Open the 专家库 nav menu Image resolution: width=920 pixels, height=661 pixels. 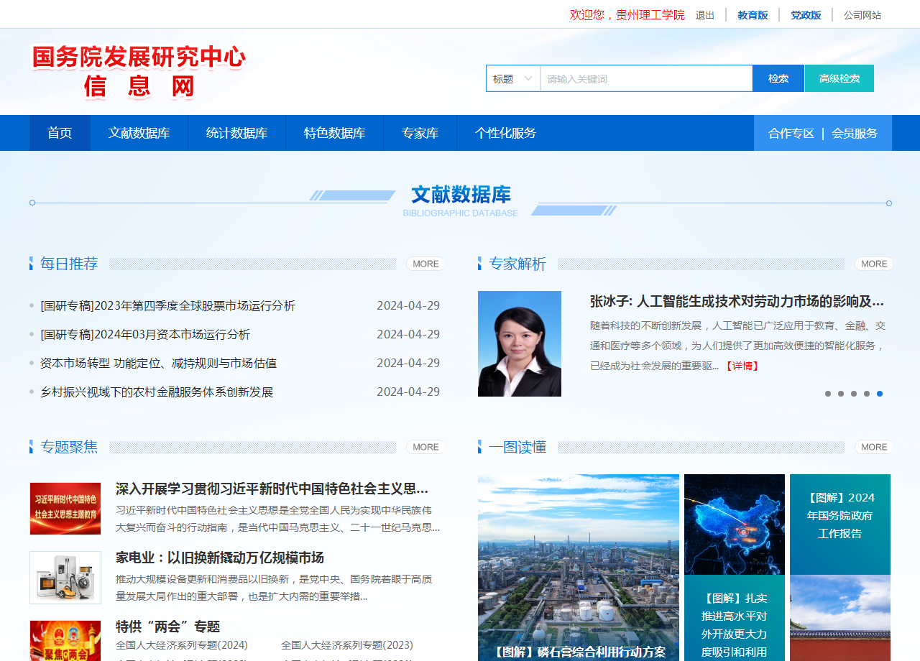[420, 133]
